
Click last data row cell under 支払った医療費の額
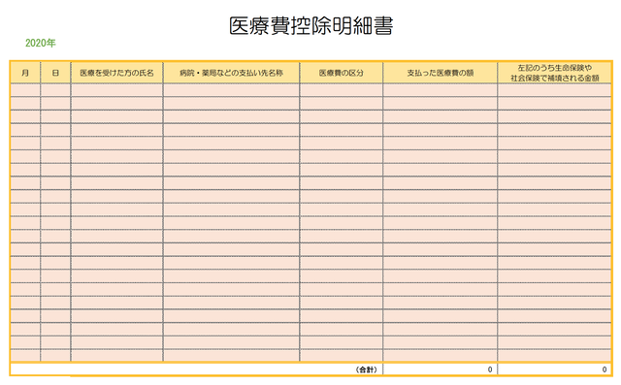click(x=441, y=355)
